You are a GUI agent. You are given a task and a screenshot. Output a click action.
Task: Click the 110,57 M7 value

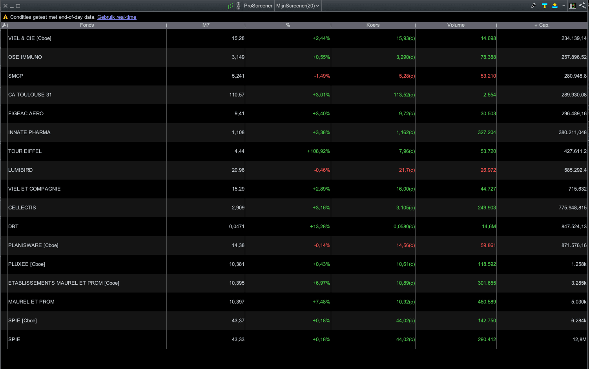pyautogui.click(x=237, y=95)
